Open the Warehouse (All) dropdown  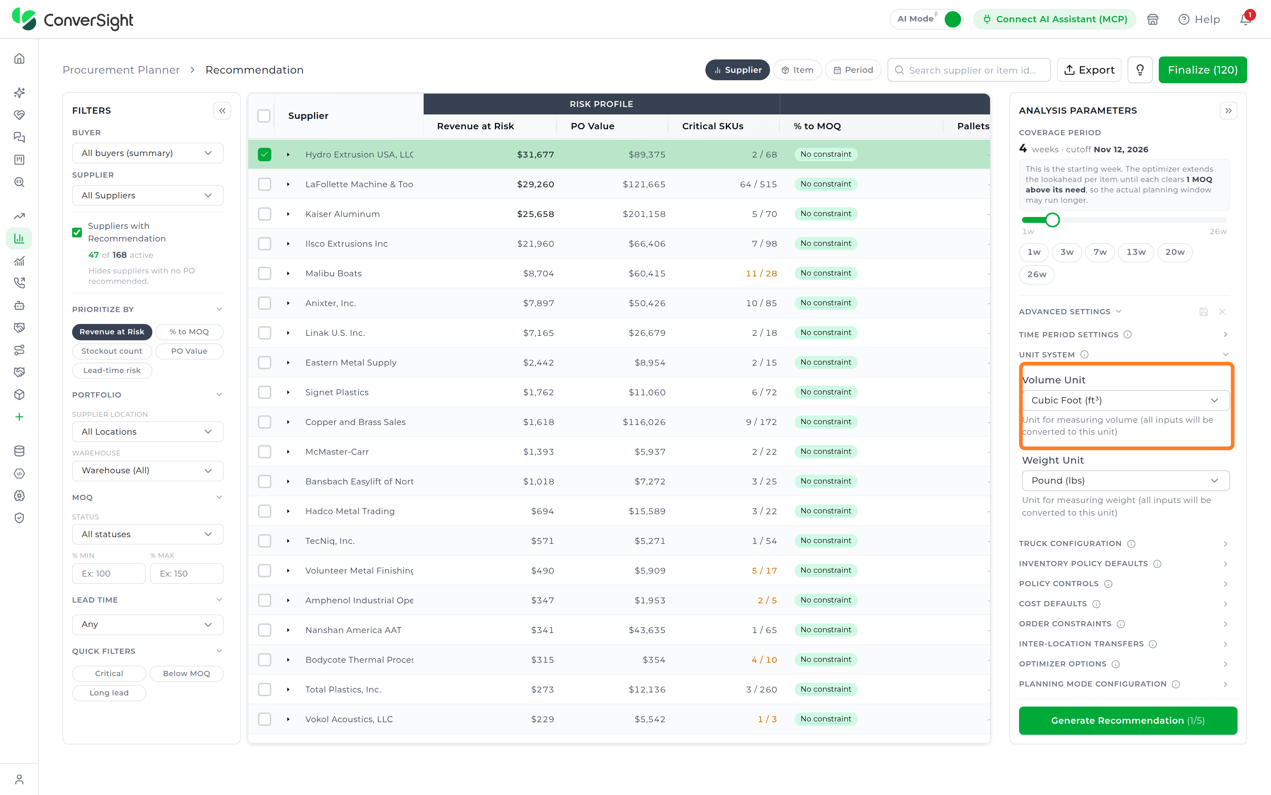(x=148, y=471)
